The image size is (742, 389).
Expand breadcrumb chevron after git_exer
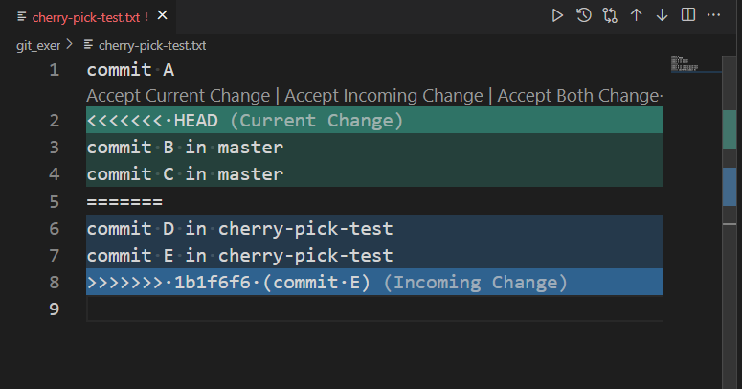(x=70, y=45)
